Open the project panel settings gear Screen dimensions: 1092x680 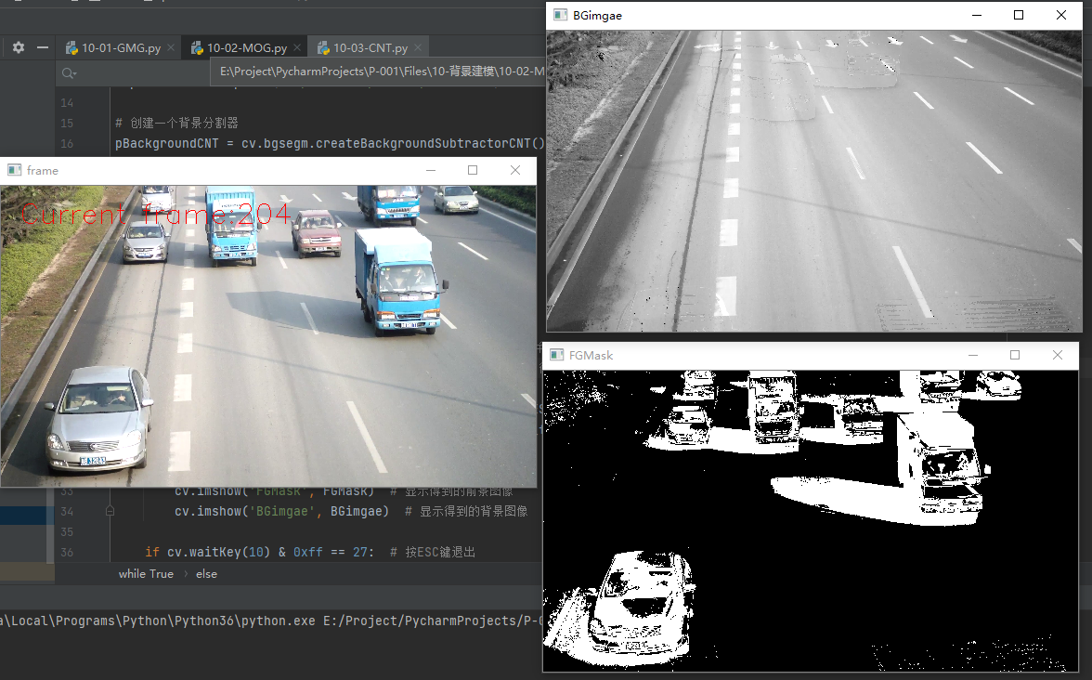pos(19,47)
